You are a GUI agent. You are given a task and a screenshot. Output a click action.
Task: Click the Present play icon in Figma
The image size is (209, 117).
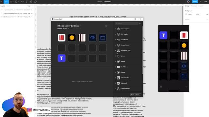click(x=201, y=2)
